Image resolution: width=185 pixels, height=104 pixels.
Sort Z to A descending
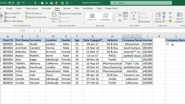[120, 20]
